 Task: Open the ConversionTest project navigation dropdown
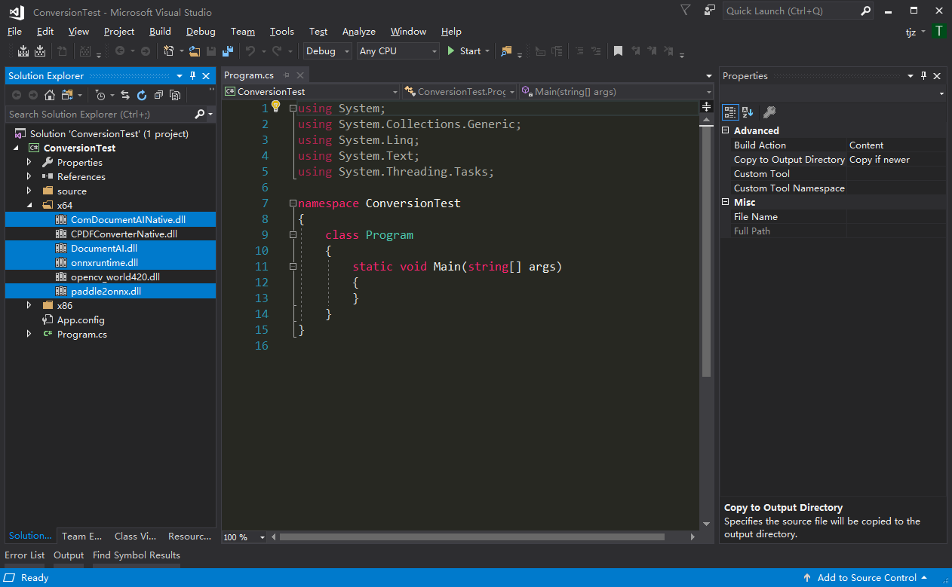point(311,92)
